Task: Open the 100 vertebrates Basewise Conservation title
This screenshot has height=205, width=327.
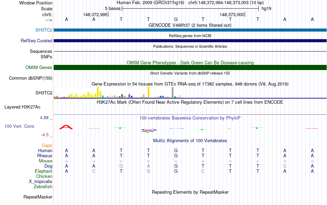Action: click(190, 118)
